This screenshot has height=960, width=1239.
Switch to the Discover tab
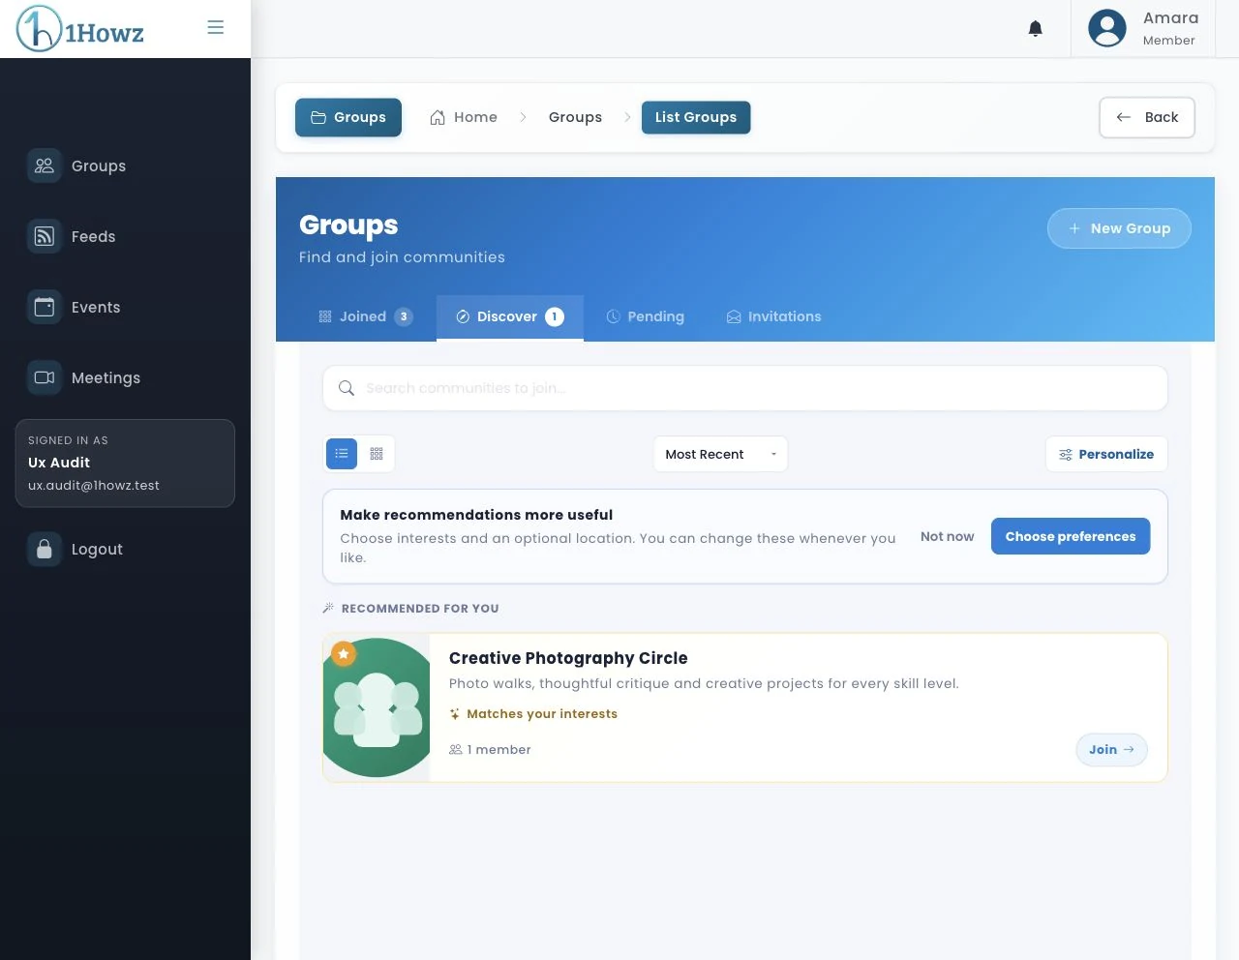tap(510, 316)
